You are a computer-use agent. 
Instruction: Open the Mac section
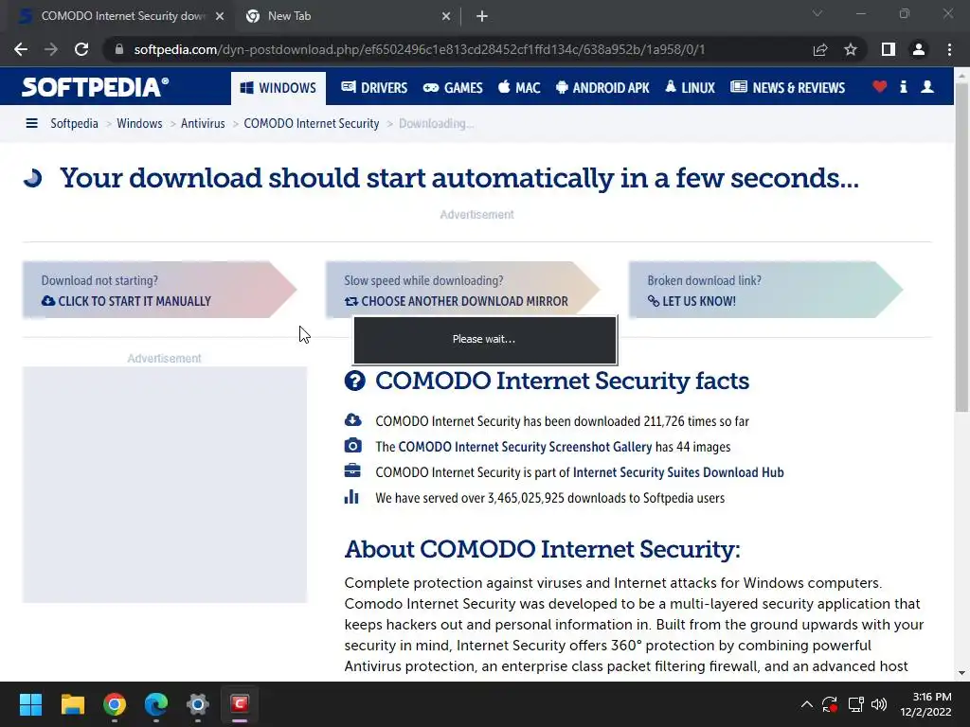point(519,88)
